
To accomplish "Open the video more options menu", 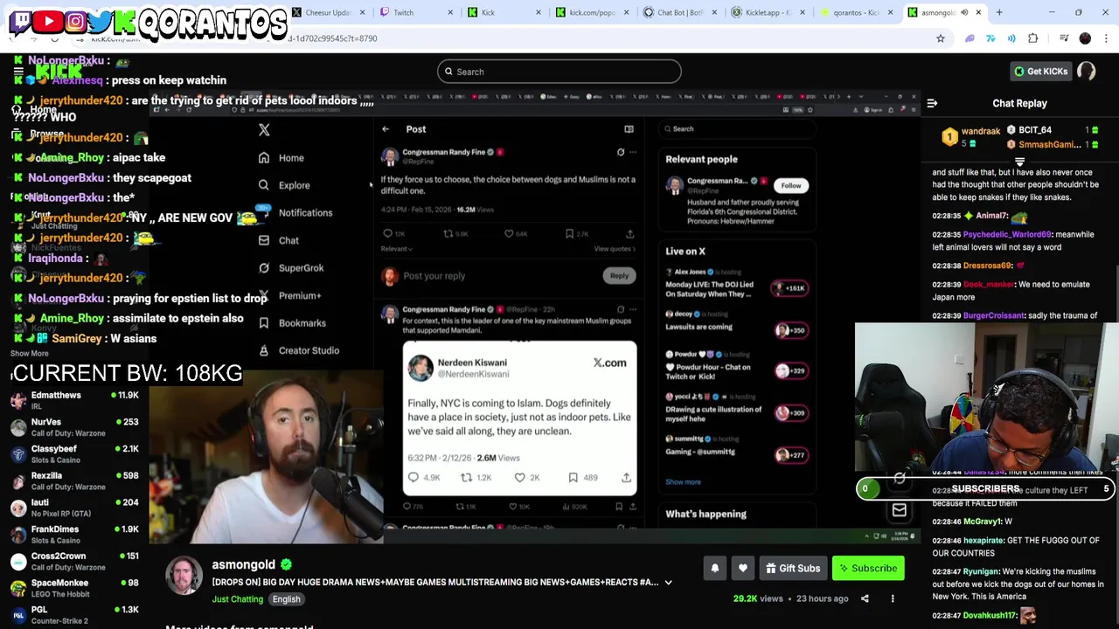I will [x=893, y=599].
